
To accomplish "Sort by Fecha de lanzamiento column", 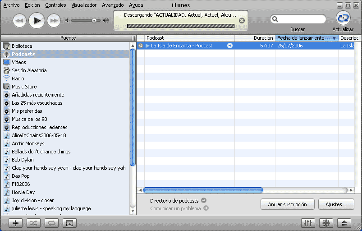I will tap(307, 38).
